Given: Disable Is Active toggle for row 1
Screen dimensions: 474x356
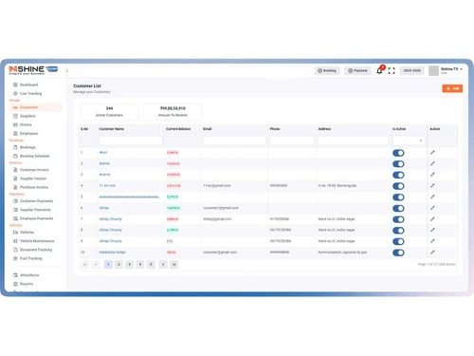Looking at the screenshot, I should (x=398, y=153).
